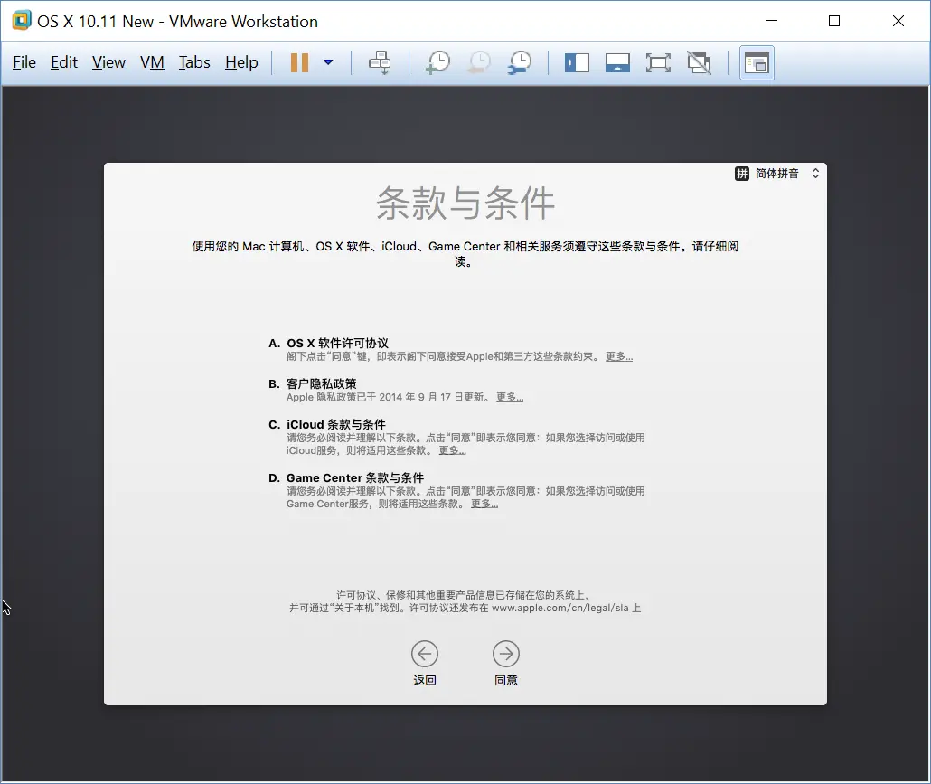
Task: Suspend the virtual machine using pause icon
Action: [x=299, y=62]
